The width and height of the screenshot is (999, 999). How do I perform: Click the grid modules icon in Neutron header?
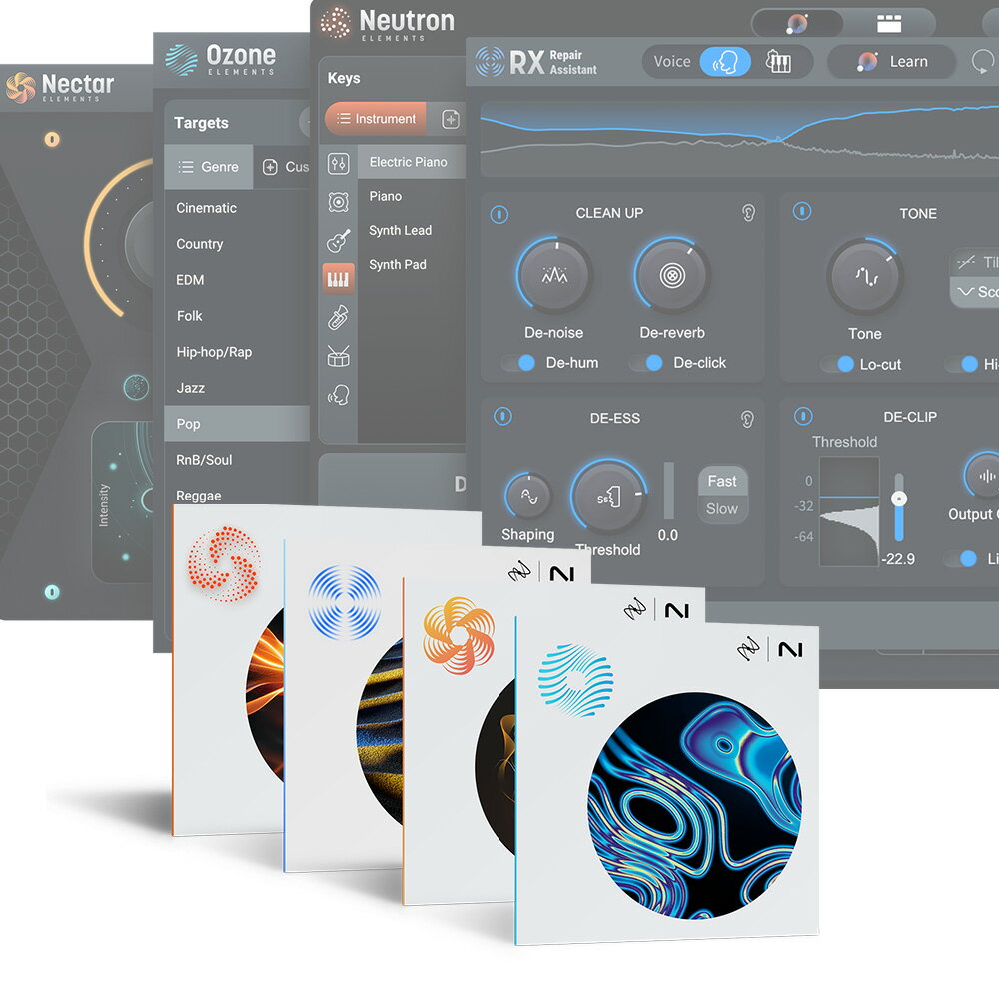(889, 24)
